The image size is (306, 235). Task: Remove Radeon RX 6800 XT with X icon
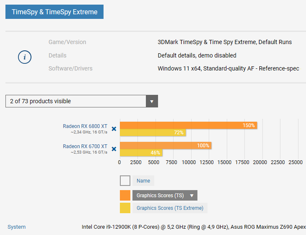click(x=114, y=129)
